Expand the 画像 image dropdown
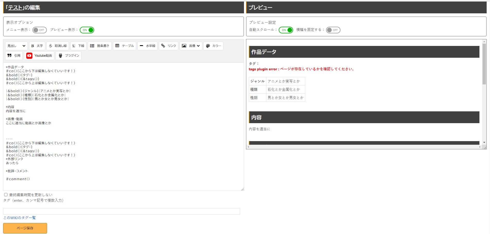The image size is (490, 234). click(x=191, y=46)
